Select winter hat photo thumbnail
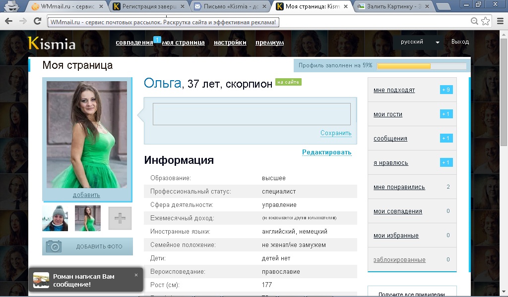 pyautogui.click(x=55, y=218)
